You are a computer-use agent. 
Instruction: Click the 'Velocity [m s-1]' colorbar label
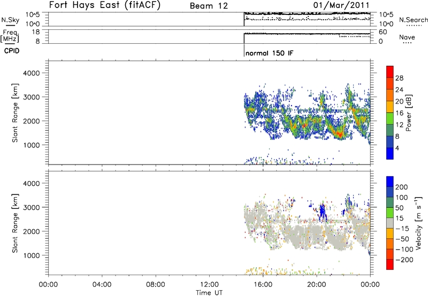coord(418,223)
